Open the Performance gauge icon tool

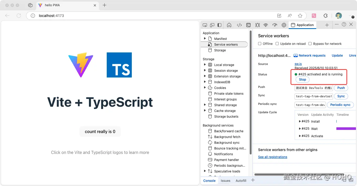coord(275,25)
